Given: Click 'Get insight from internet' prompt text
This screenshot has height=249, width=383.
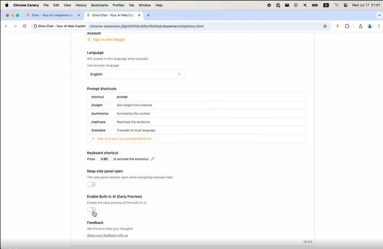Looking at the screenshot, I should 135,105.
